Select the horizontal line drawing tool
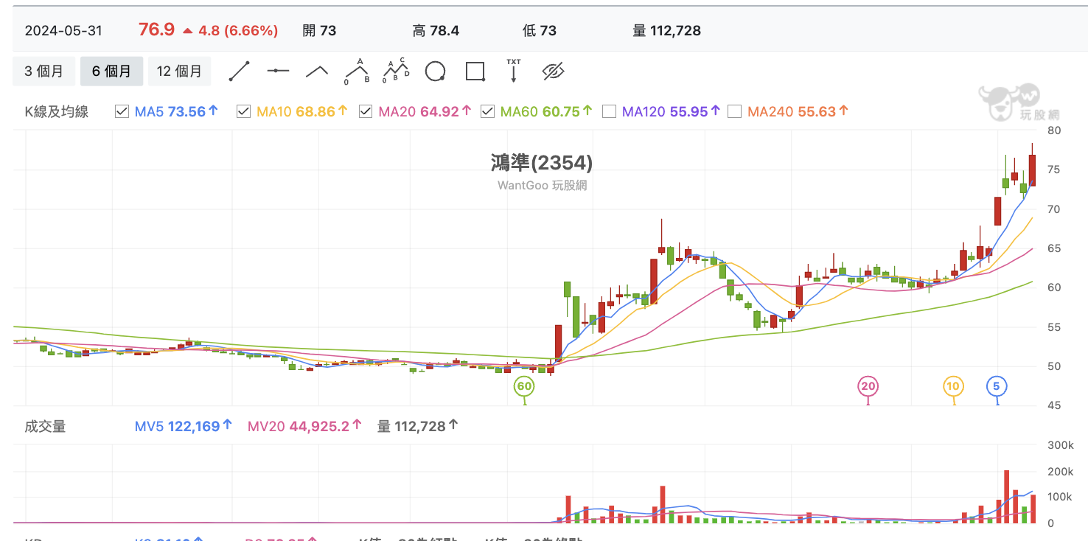The width and height of the screenshot is (1088, 541). (278, 71)
